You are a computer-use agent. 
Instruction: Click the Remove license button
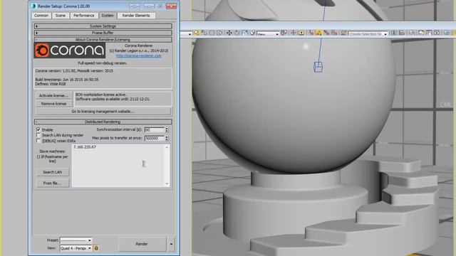coord(53,104)
